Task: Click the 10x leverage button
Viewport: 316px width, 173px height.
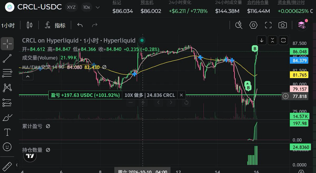Action: pyautogui.click(x=86, y=7)
